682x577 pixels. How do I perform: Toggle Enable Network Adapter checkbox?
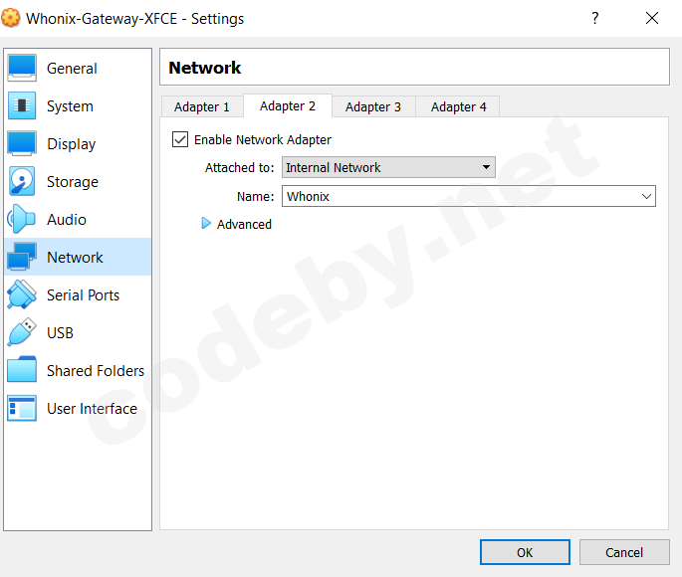tap(180, 139)
